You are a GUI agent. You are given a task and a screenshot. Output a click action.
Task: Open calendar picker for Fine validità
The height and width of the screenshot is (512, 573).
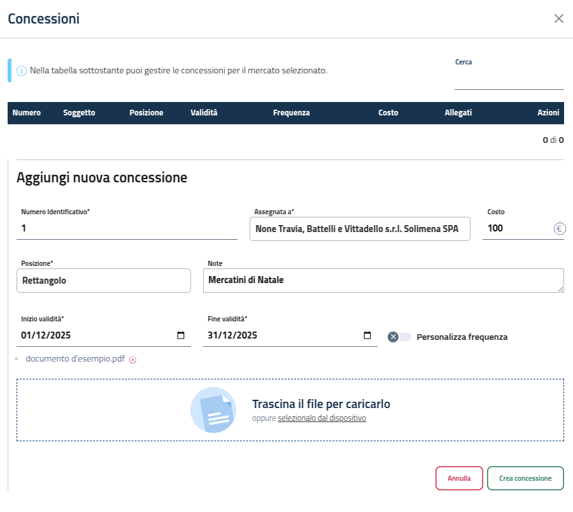click(x=367, y=336)
